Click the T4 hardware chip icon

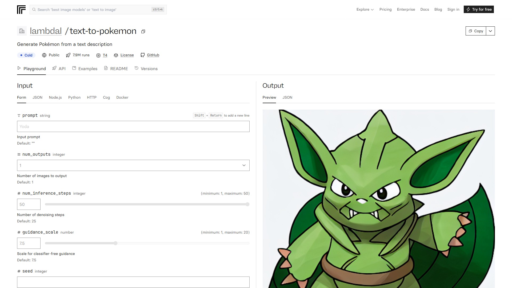click(98, 55)
